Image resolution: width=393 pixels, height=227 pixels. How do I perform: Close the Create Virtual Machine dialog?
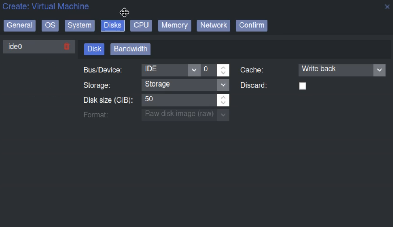[387, 7]
